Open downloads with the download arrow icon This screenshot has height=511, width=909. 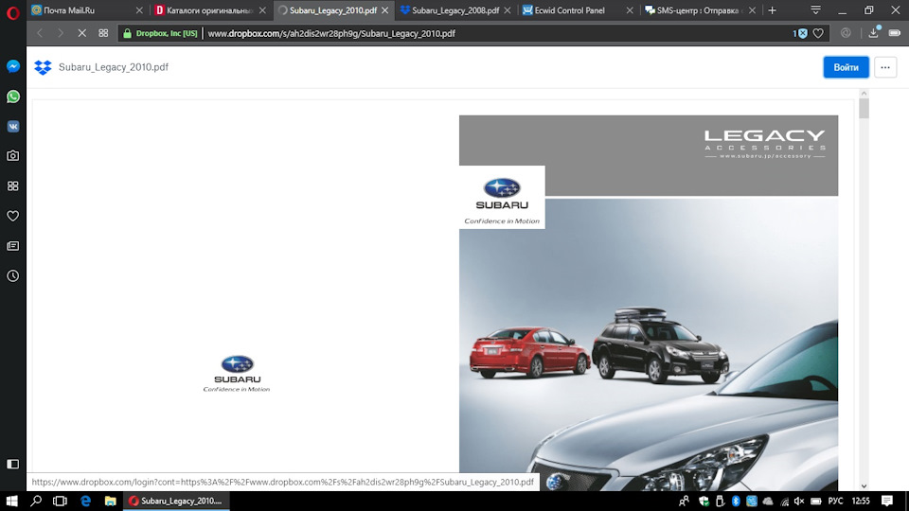point(874,32)
